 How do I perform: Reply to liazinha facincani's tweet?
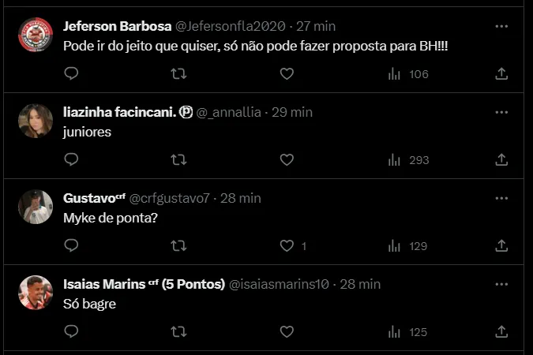pyautogui.click(x=71, y=159)
